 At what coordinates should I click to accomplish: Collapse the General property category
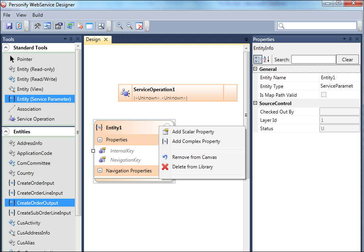[255, 69]
